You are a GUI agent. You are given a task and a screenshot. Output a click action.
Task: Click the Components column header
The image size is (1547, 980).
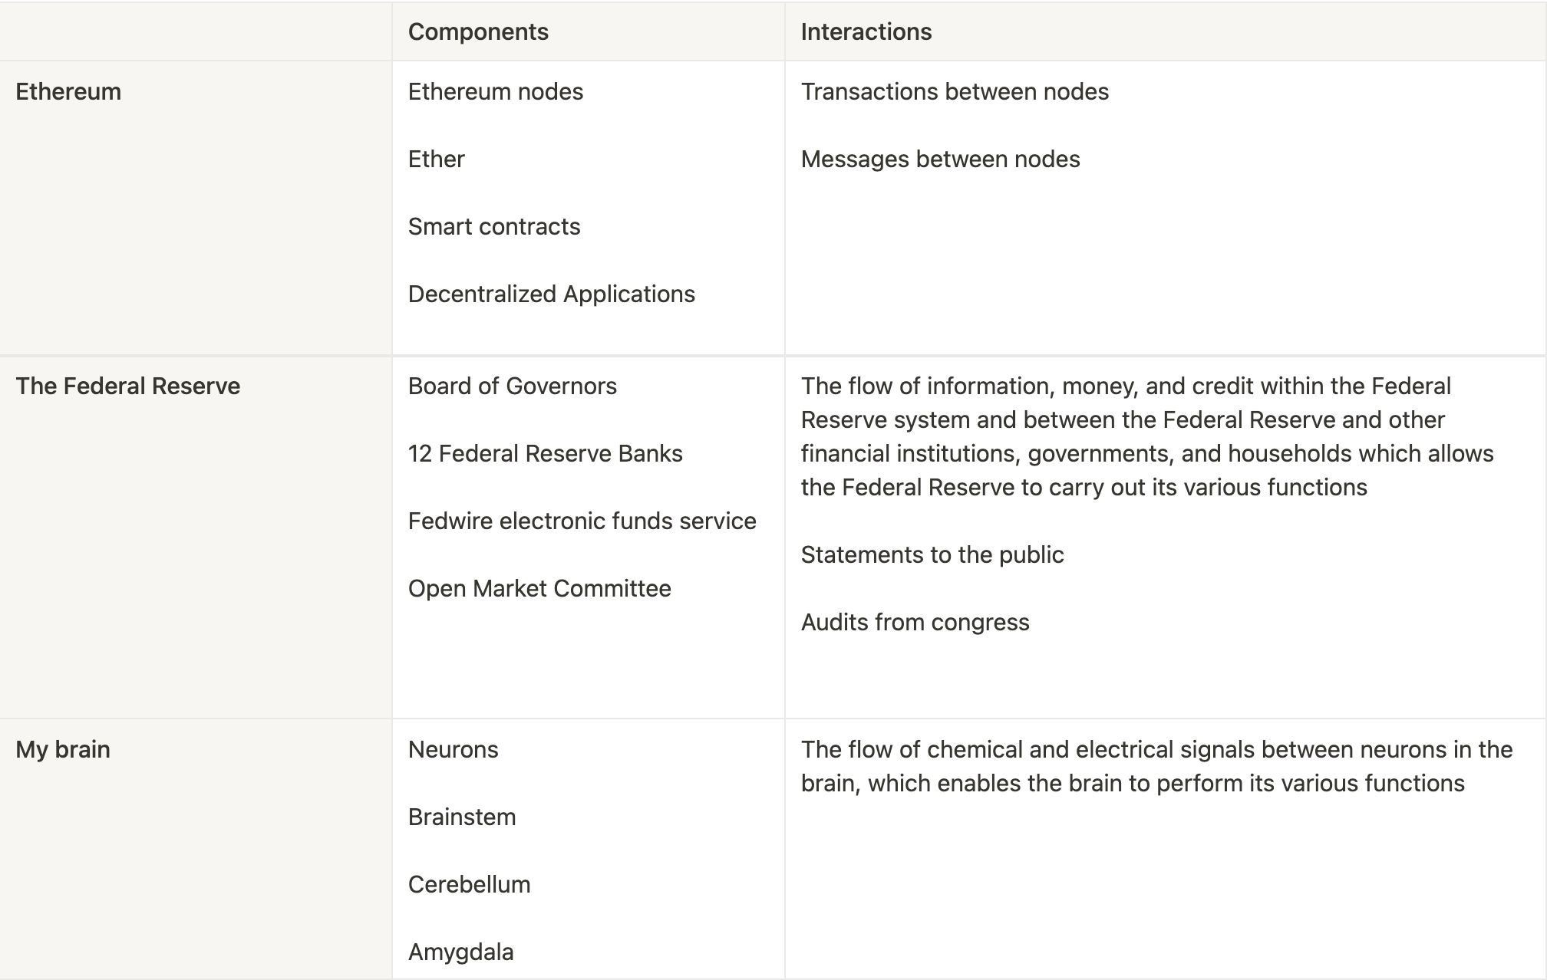(x=478, y=31)
